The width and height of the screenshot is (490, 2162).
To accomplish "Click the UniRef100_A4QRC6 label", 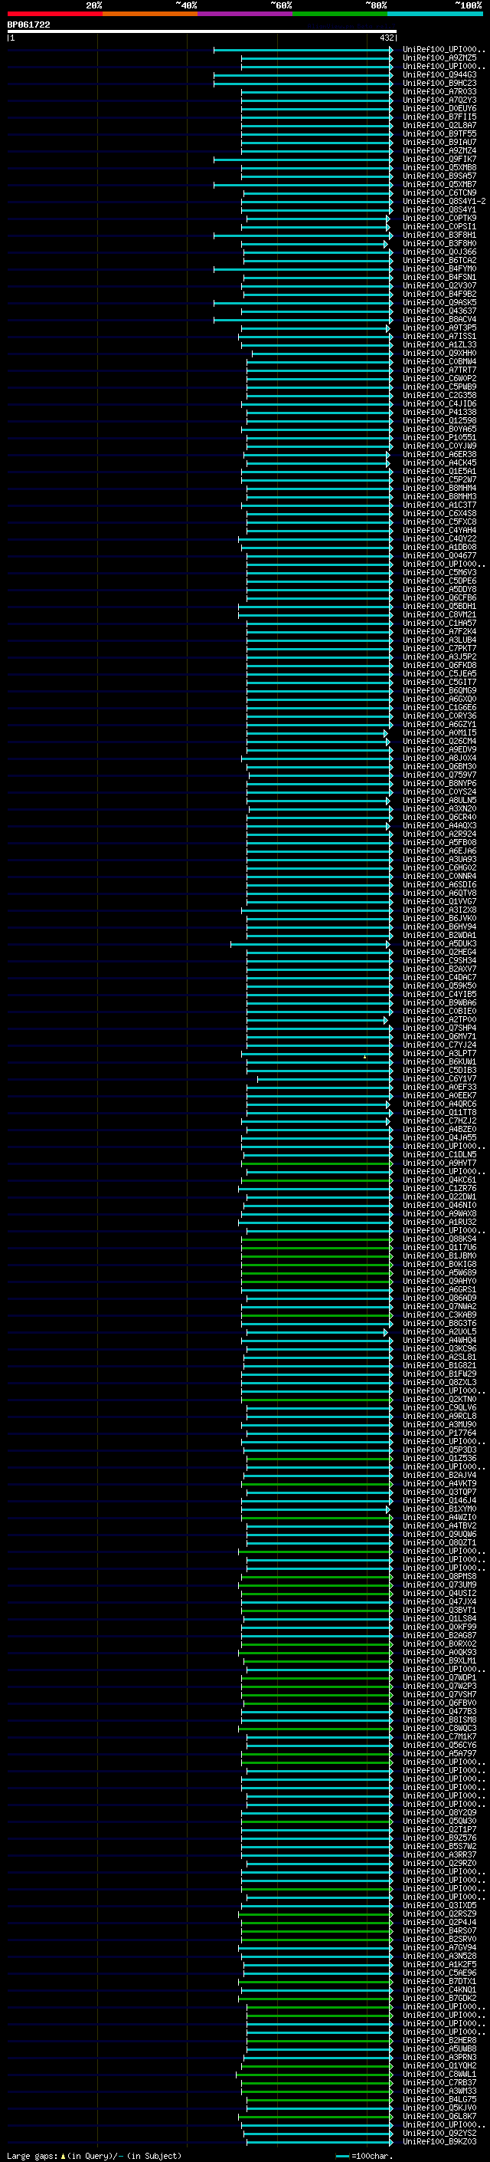I will click(x=439, y=1104).
